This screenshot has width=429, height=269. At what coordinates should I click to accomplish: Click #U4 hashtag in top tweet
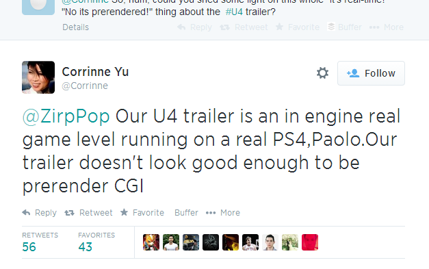(234, 12)
